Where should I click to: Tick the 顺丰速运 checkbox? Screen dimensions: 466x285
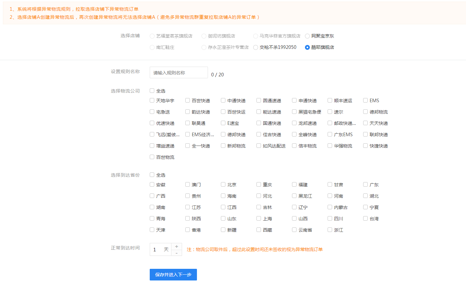tap(330, 100)
